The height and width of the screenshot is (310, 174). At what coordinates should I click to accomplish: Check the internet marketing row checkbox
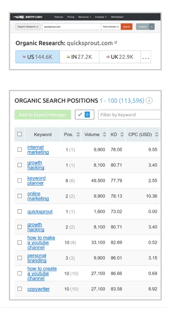coord(20,150)
